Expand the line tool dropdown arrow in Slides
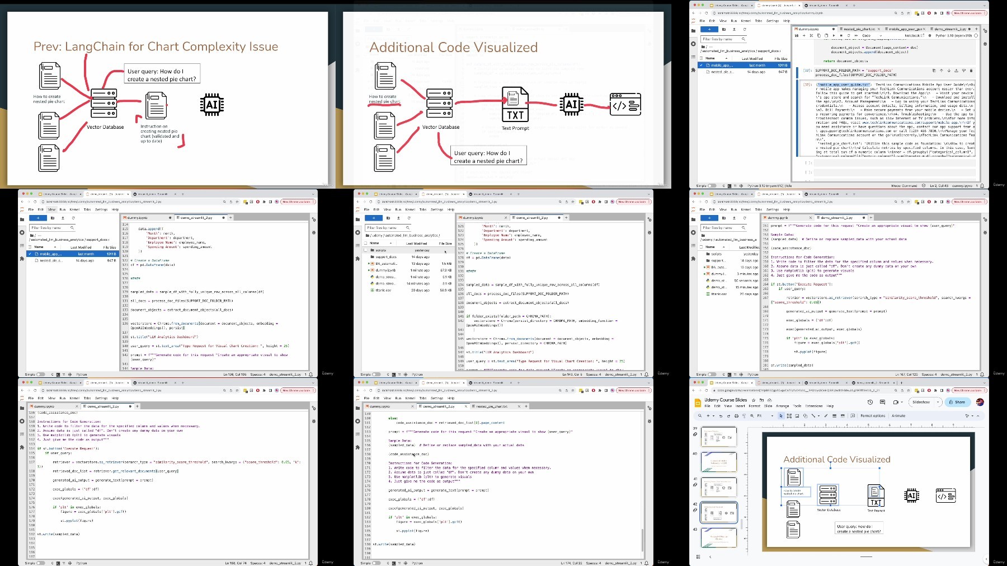 (818, 416)
